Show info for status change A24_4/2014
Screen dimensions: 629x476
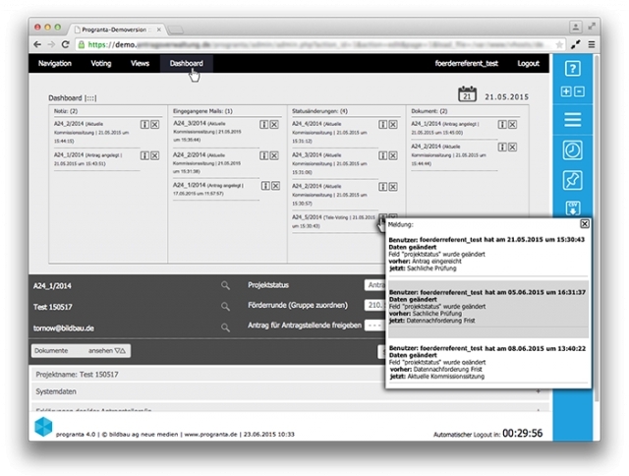(382, 125)
